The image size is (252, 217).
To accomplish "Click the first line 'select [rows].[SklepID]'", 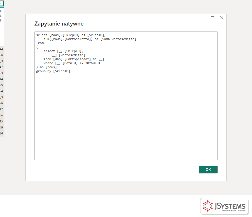I will (x=71, y=35).
